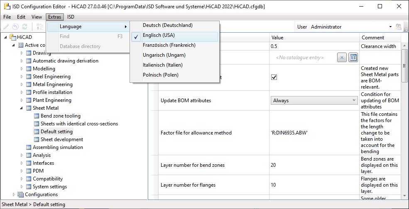Open the View menu
Screen dimensions: 409x209
click(x=37, y=17)
